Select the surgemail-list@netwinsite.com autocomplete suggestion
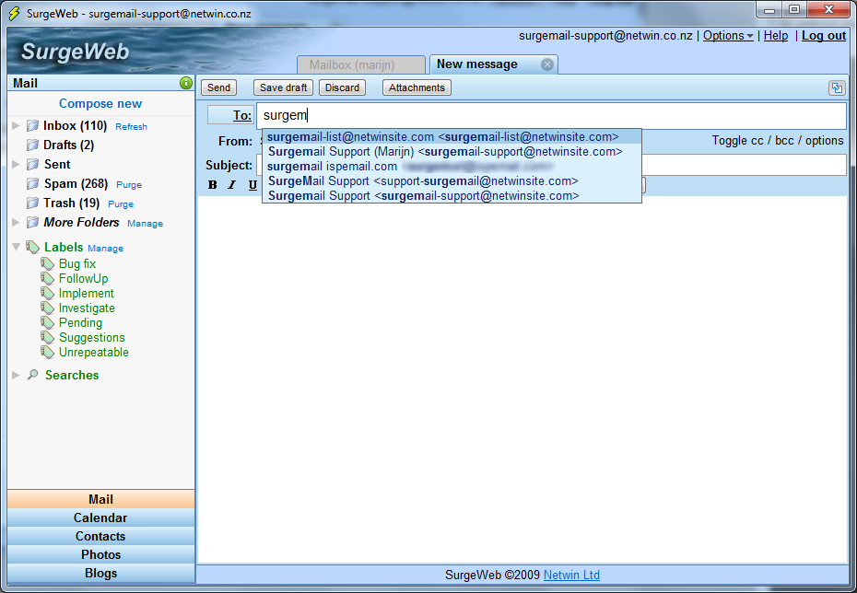 coord(442,137)
